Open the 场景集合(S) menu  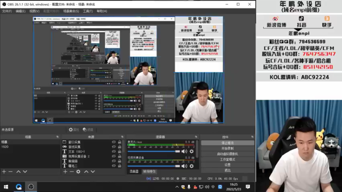71,11
